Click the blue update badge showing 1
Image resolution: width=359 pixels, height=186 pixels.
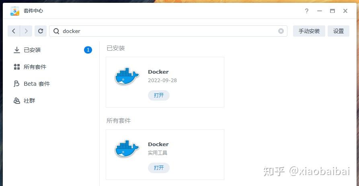point(88,50)
